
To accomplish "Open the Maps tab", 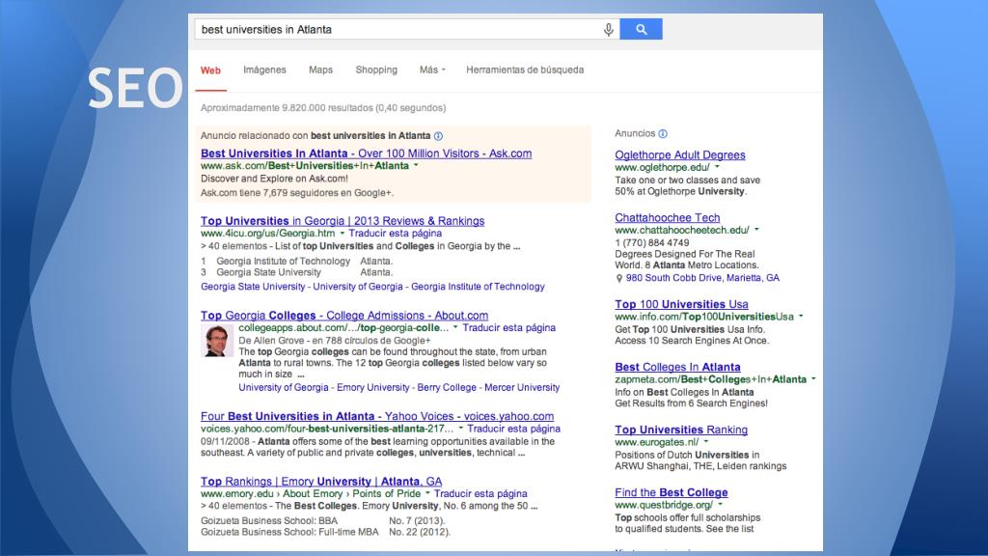I will coord(320,69).
